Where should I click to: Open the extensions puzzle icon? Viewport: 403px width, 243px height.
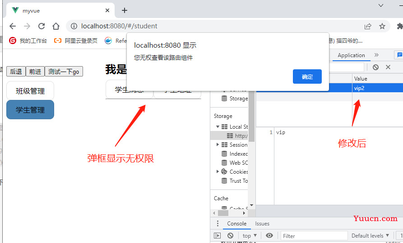[400, 26]
